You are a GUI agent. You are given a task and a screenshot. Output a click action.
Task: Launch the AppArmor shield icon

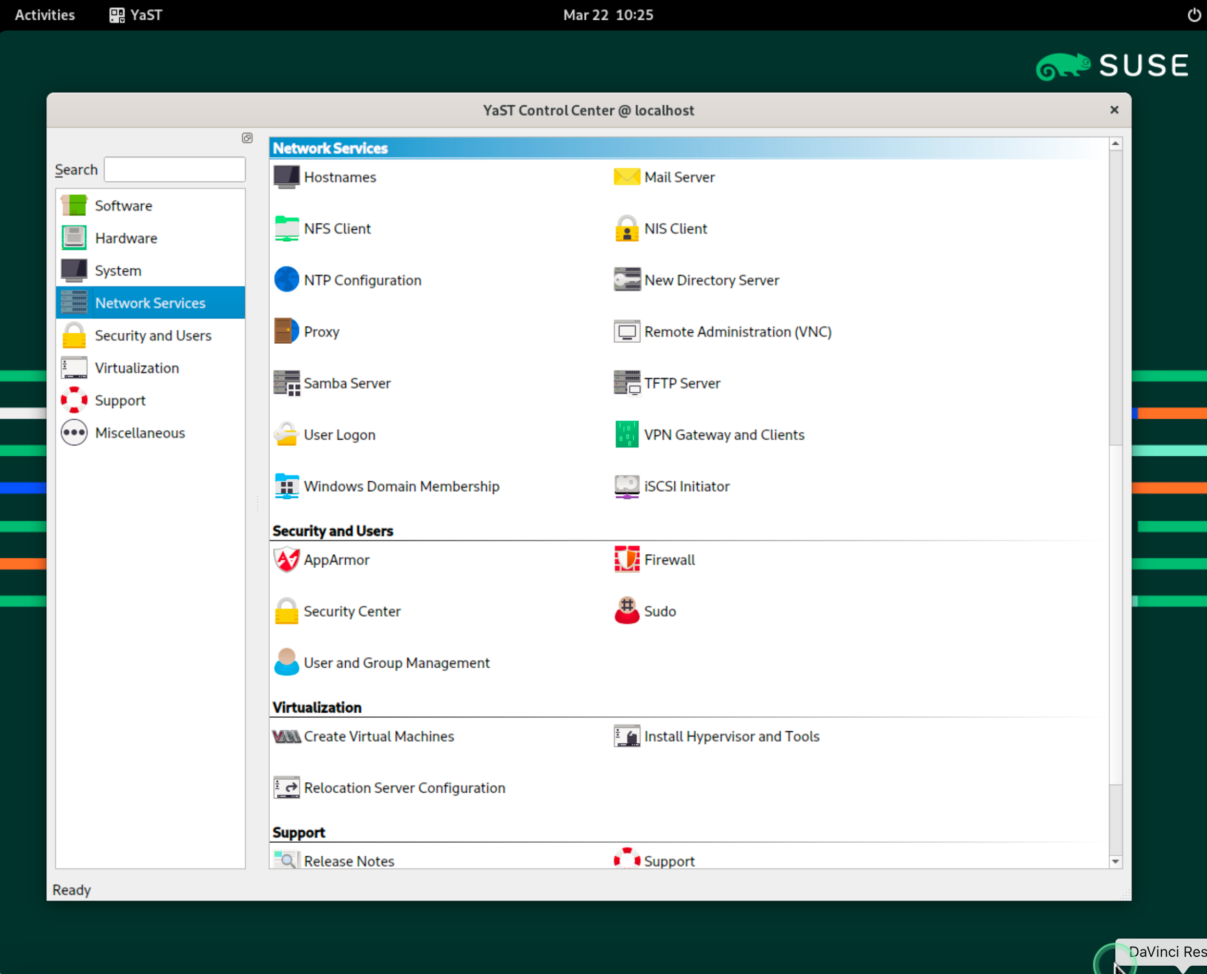click(x=286, y=560)
